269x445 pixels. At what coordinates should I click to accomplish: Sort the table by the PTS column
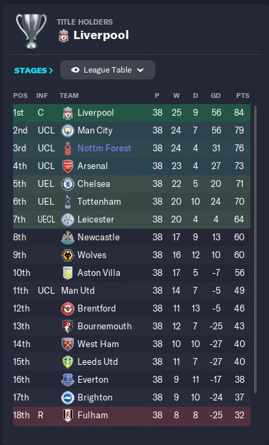point(242,96)
